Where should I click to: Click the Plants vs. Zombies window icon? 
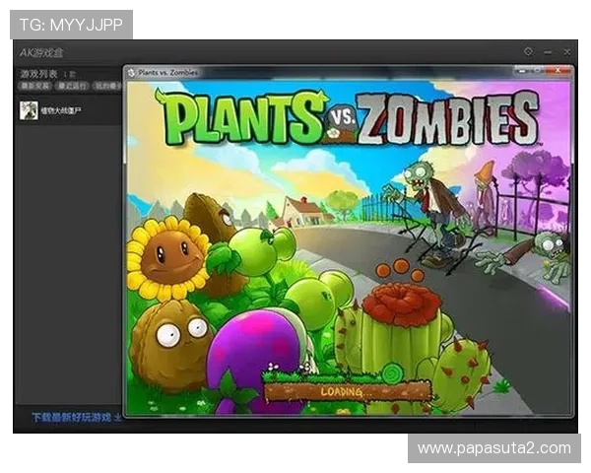(131, 72)
